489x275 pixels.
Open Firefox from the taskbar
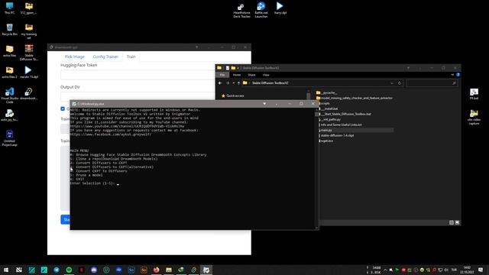coord(156,270)
